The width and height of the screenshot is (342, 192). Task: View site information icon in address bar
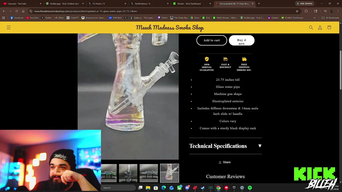click(x=31, y=11)
